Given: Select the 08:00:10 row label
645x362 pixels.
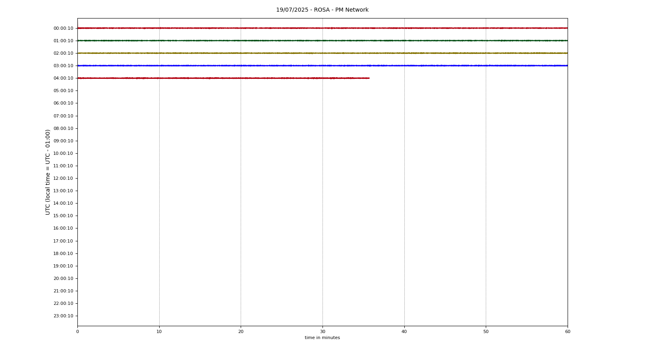Looking at the screenshot, I should 63,128.
